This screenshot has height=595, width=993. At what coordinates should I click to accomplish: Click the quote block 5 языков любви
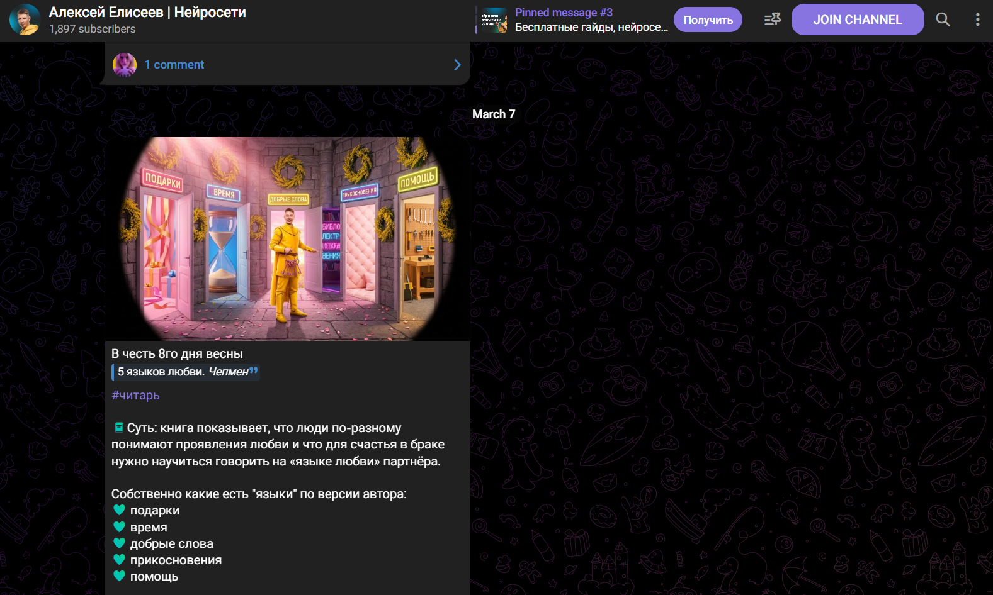(x=186, y=372)
